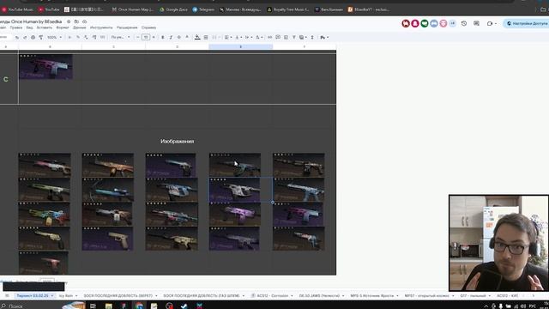Open Once Human Map bookmark
This screenshot has height=309, width=549.
click(133, 9)
